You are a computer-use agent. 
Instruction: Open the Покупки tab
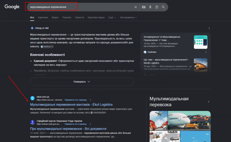(66, 17)
